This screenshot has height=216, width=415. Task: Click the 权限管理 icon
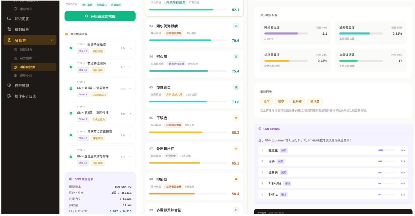9,85
